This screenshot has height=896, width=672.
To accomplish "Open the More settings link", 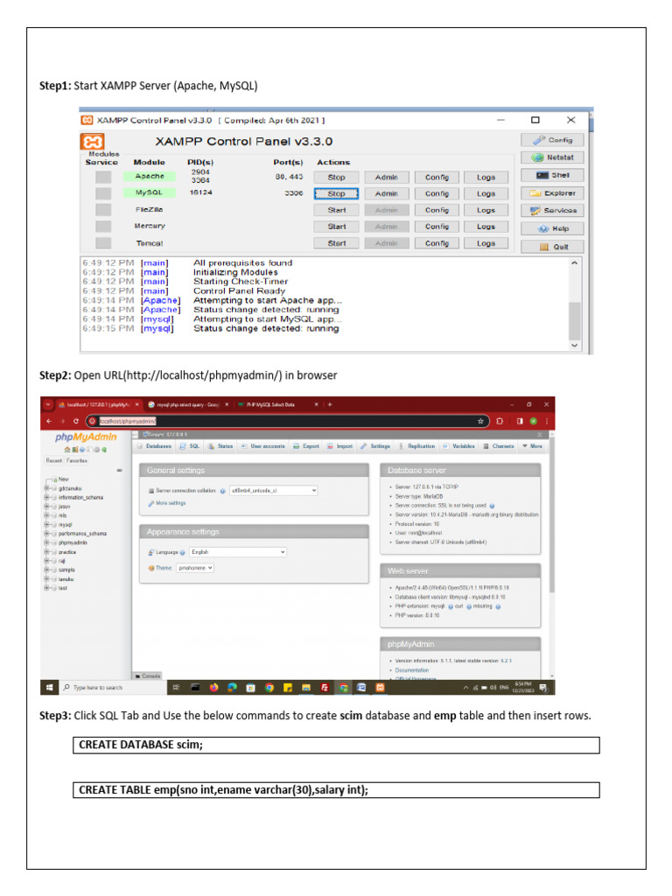I will [171, 503].
